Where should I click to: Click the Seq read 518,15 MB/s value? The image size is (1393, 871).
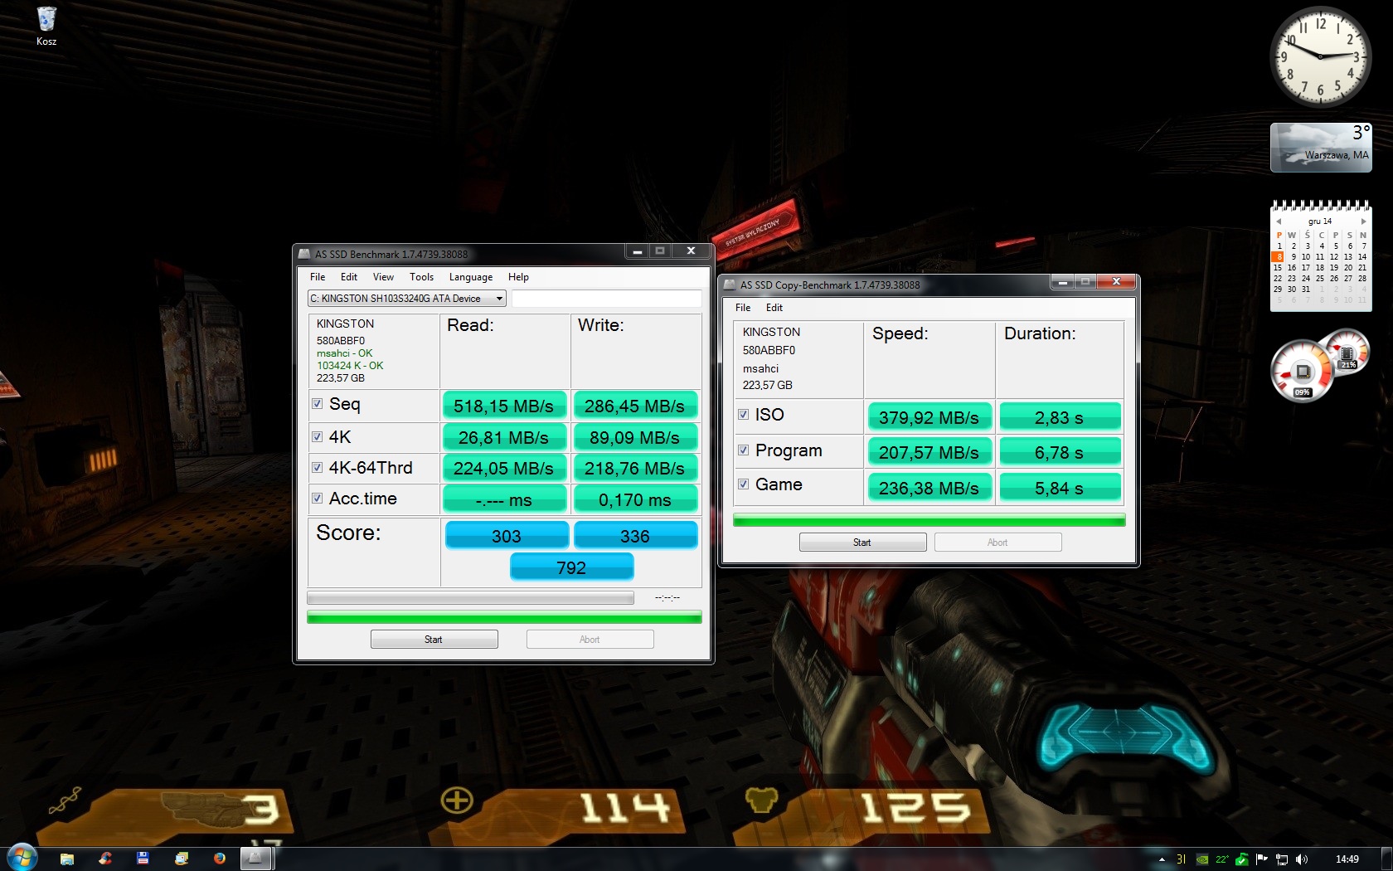[x=504, y=406]
